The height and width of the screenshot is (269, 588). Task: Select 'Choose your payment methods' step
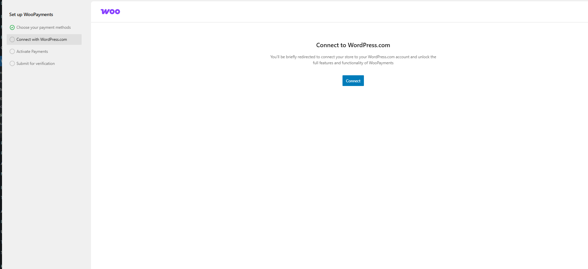(44, 27)
